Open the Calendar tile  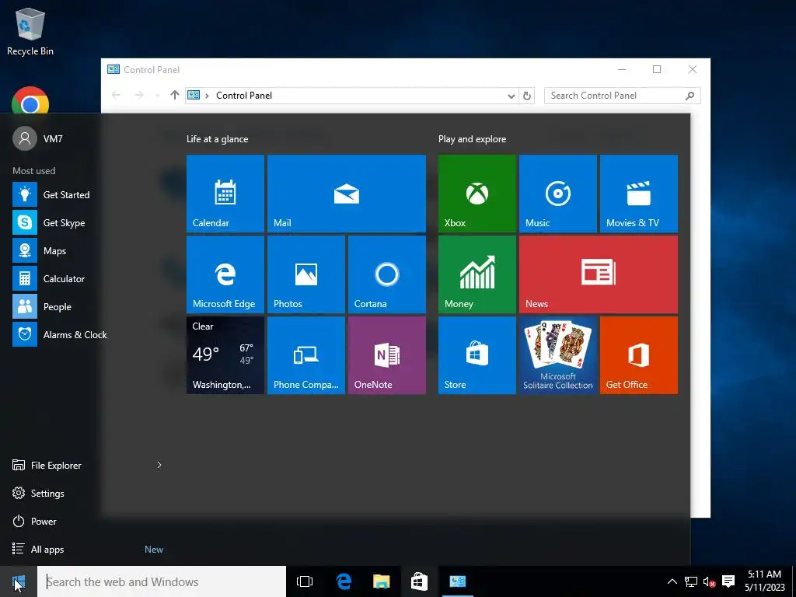[225, 194]
